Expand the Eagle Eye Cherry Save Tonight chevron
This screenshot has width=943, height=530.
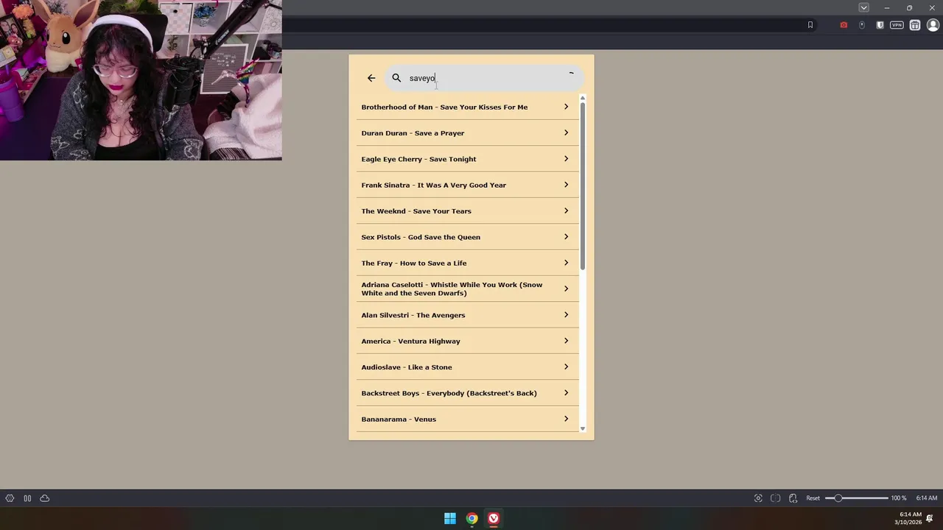tap(566, 158)
